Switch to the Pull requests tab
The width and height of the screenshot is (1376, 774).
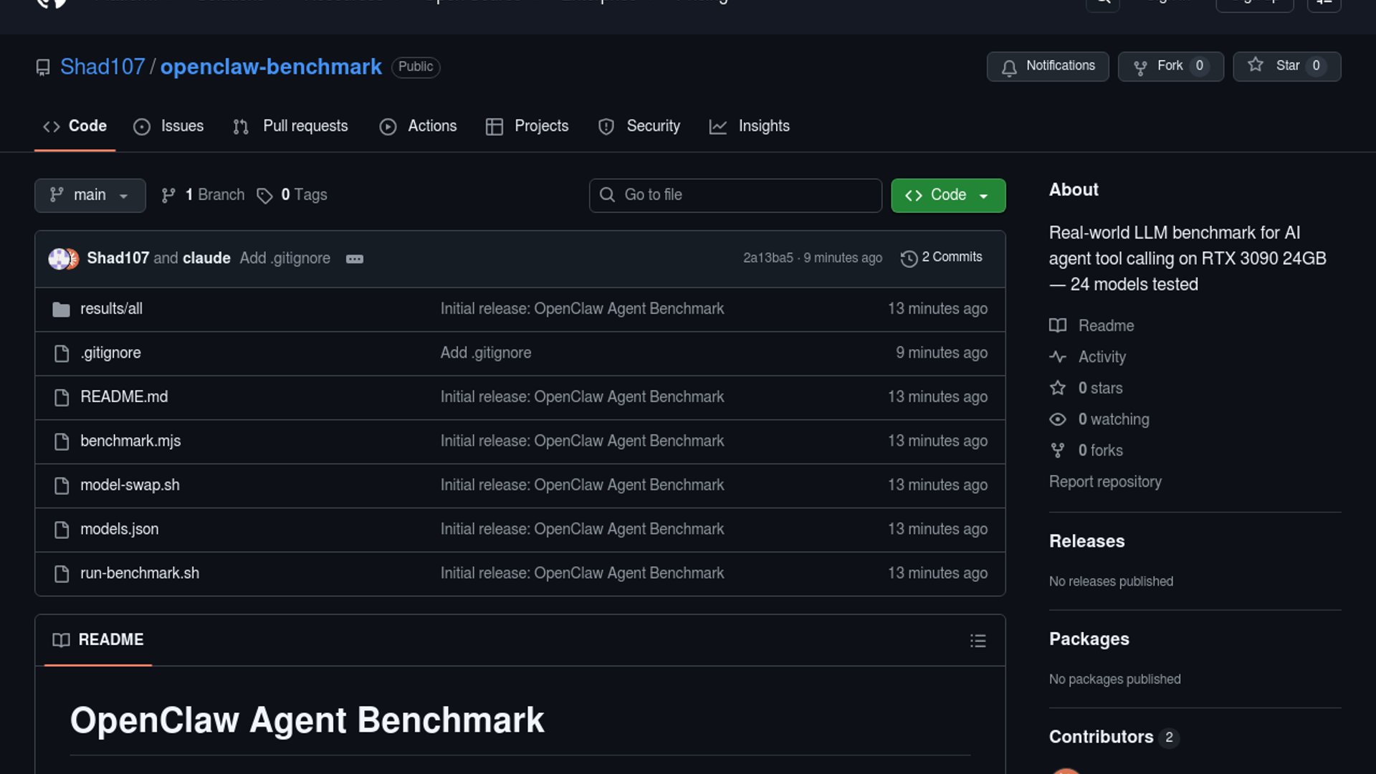point(290,126)
